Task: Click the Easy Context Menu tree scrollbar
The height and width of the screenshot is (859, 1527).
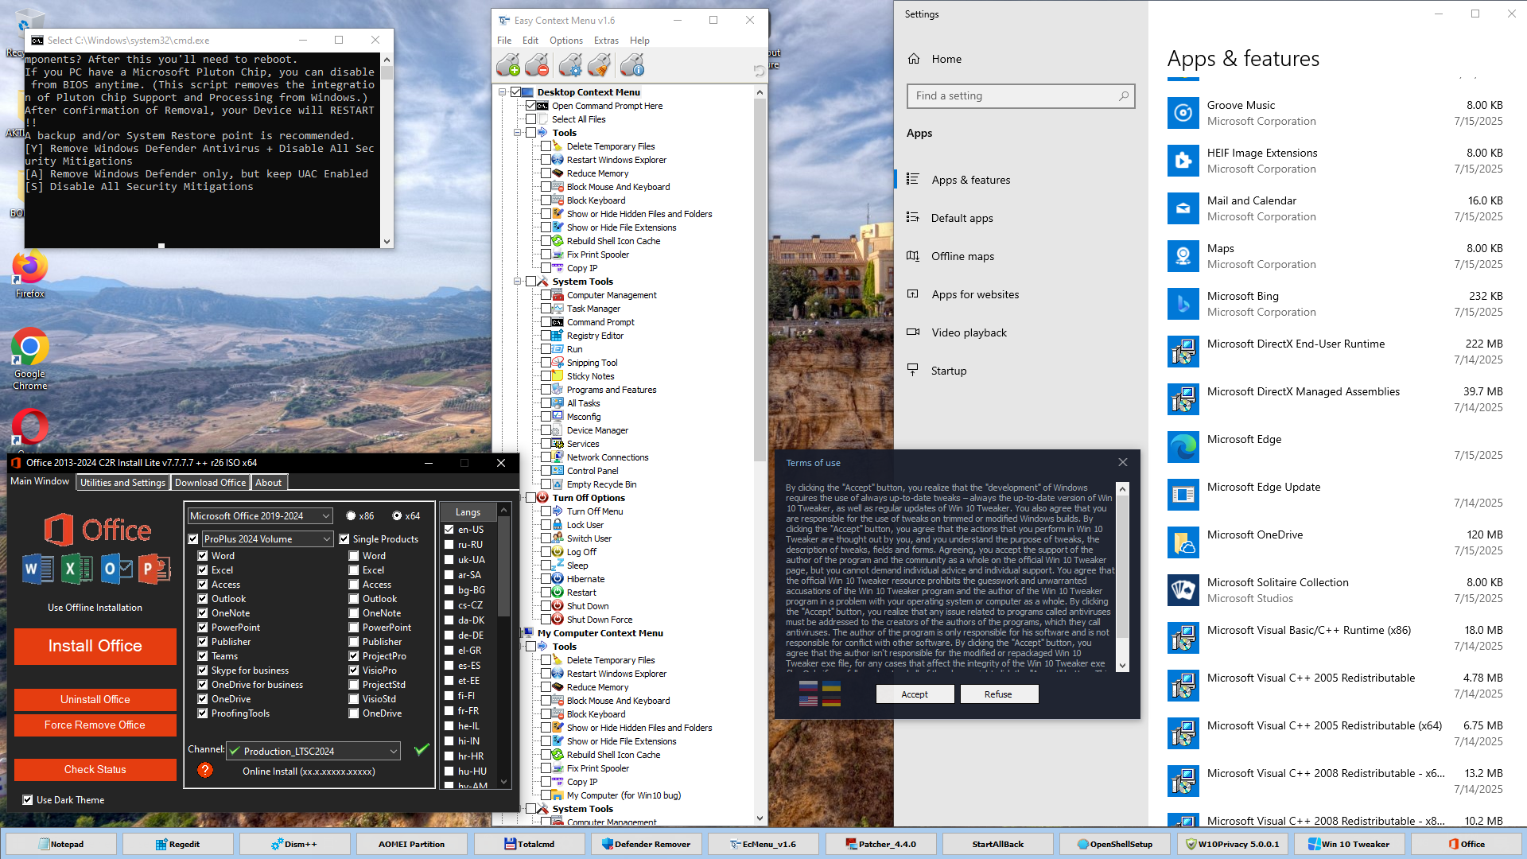Action: click(760, 456)
